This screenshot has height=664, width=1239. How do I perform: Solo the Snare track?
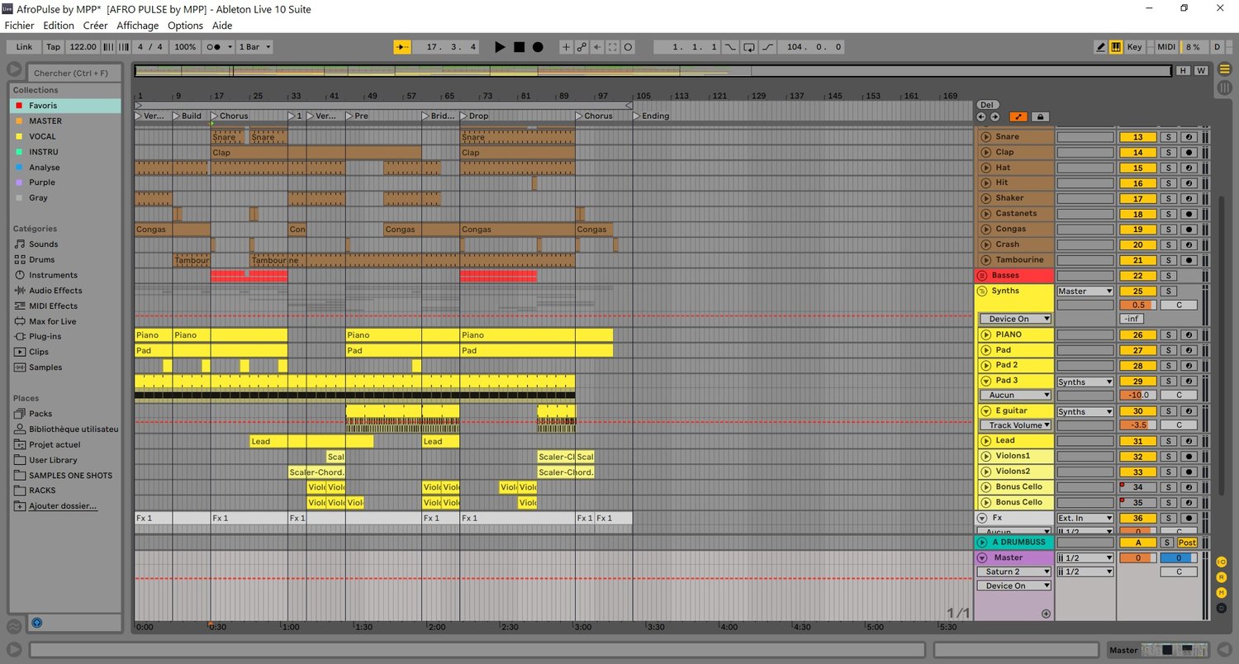click(1169, 137)
